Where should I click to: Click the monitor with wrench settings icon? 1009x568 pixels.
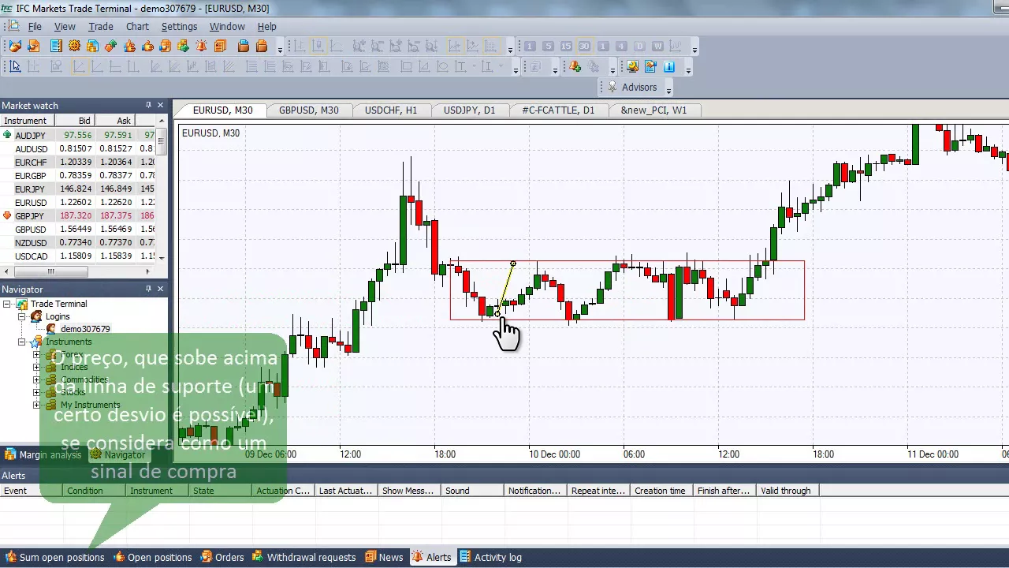click(632, 67)
